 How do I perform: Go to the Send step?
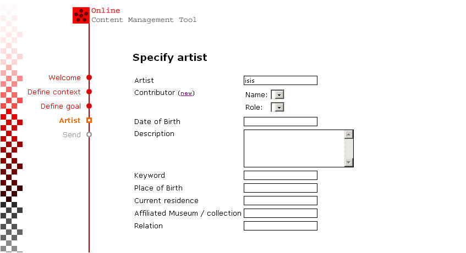72,134
